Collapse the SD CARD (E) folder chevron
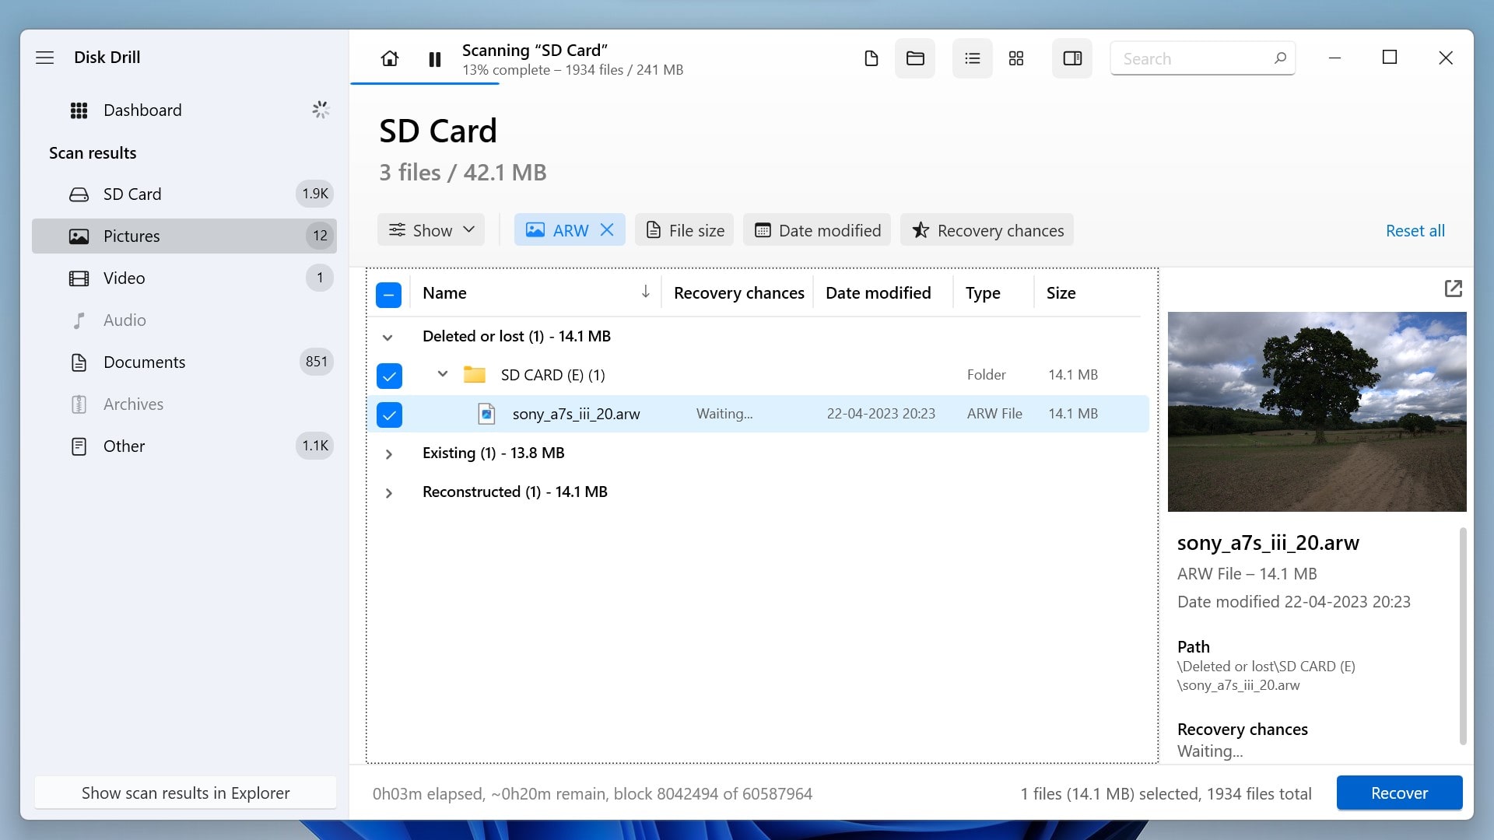 443,374
